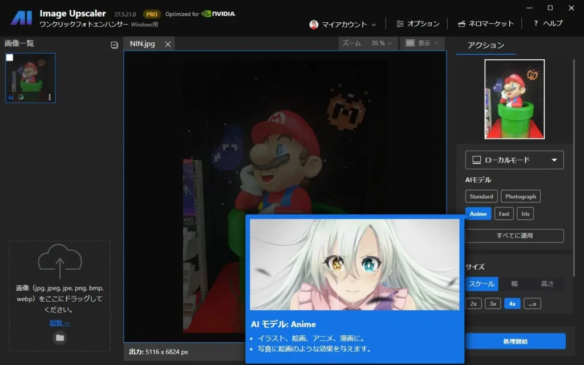Image resolution: width=584 pixels, height=365 pixels.
Task: Open the three-dot menu on the NIN.jpg thumbnail
Action: tap(50, 97)
